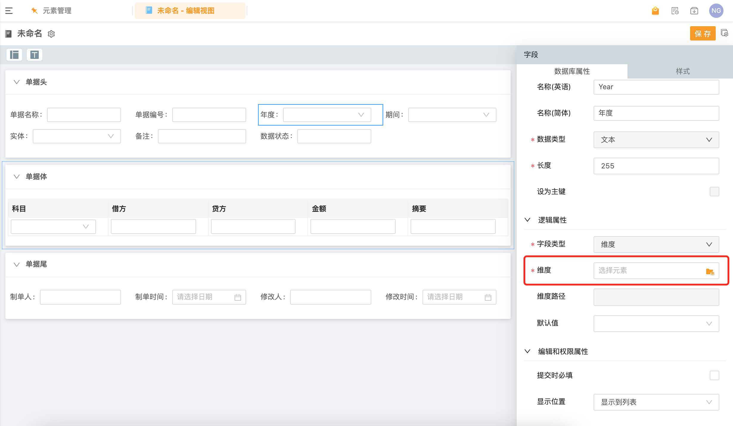
Task: Collapse the 编辑和权限属性 group
Action: tap(527, 351)
